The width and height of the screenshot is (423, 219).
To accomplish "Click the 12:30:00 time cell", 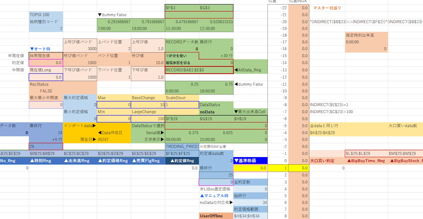I will click(216, 28).
